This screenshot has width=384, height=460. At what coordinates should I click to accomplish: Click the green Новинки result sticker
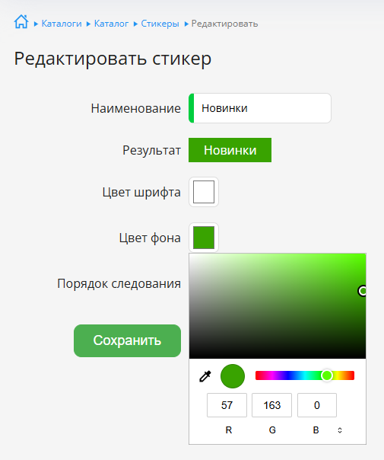[x=230, y=150]
